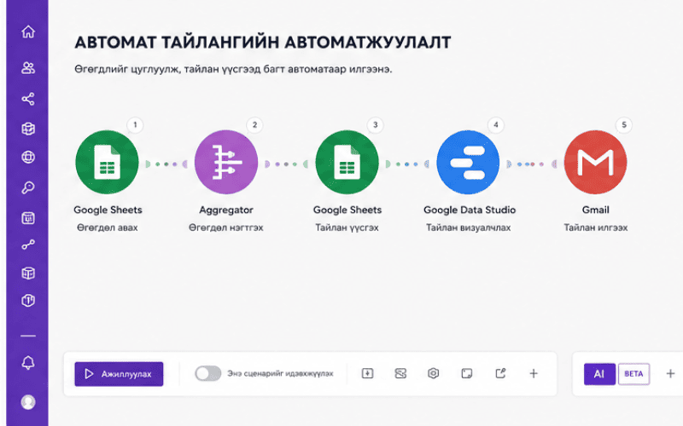This screenshot has height=426, width=683.
Task: Click the title 'АВТОМАТ ТАЙЛАНГИЙН АВТОМАТЖУУЛАЛТ'
Action: (263, 43)
